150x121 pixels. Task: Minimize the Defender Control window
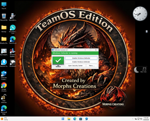coord(85,50)
